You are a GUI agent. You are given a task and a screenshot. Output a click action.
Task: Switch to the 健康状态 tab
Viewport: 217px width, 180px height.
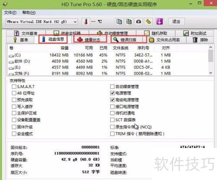point(90,39)
